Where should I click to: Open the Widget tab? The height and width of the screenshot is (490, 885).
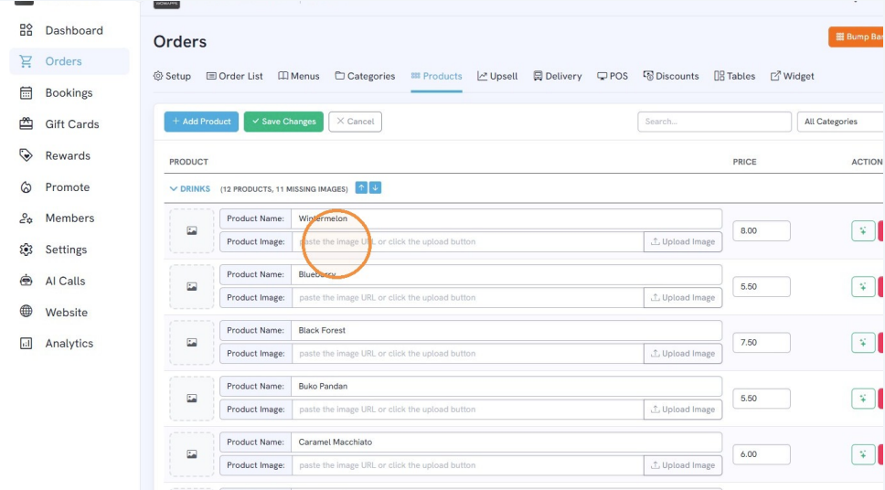click(x=792, y=76)
